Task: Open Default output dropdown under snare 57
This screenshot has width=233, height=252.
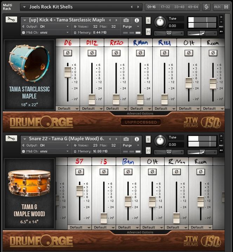Action: pyautogui.click(x=80, y=227)
